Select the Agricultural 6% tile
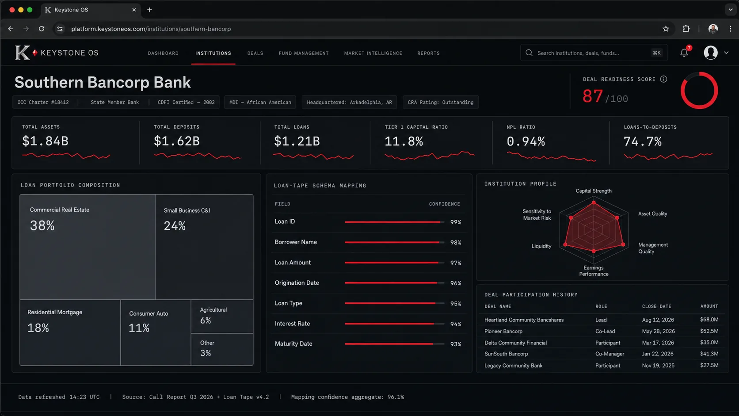The width and height of the screenshot is (739, 416). coord(222,317)
